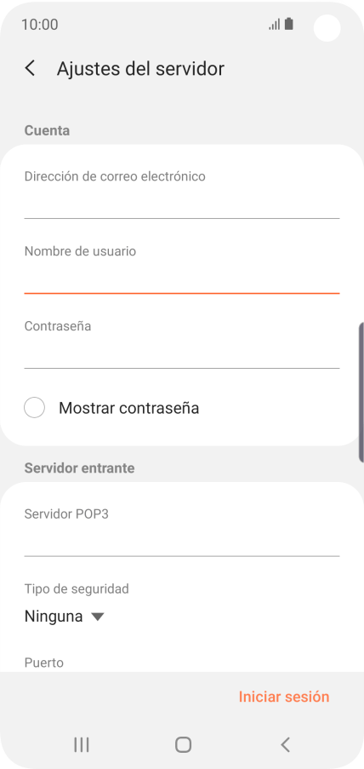Go back from Ajustes del servidor
The height and width of the screenshot is (769, 364).
tap(30, 69)
